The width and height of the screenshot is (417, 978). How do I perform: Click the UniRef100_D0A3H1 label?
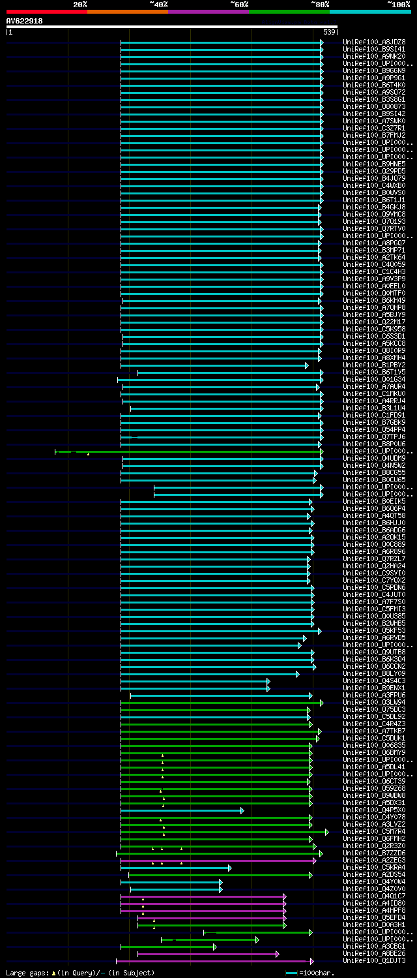pos(375,925)
